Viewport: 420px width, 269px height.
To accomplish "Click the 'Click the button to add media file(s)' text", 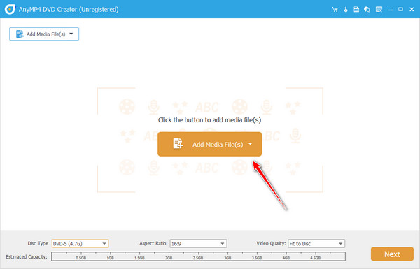I will pos(209,120).
